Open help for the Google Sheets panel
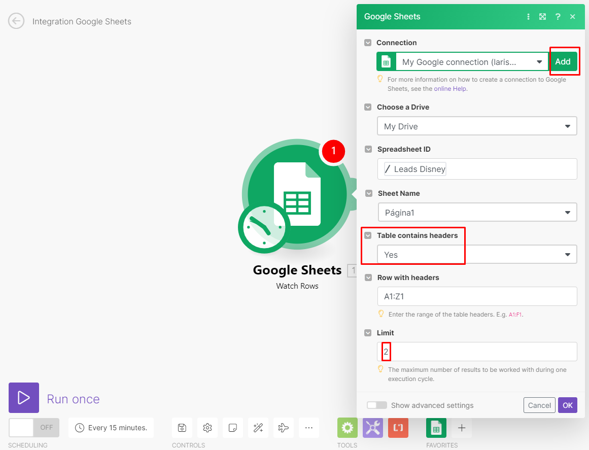589x450 pixels. point(558,17)
